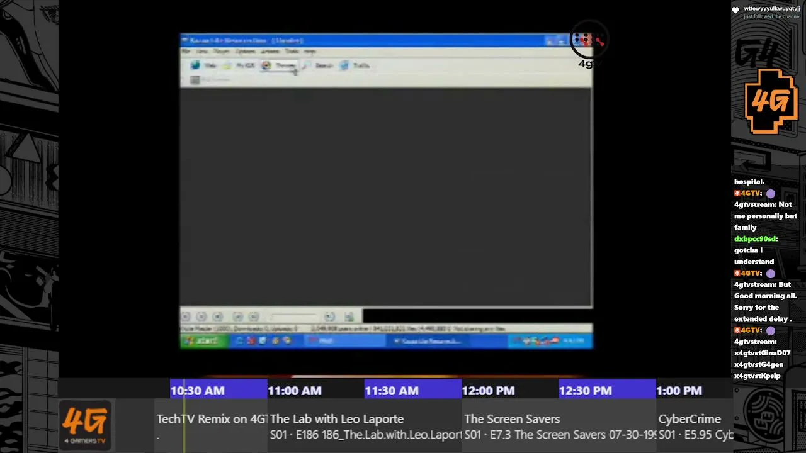Click the 4G Gamers TV logo in guide
The height and width of the screenshot is (453, 806).
click(x=85, y=425)
